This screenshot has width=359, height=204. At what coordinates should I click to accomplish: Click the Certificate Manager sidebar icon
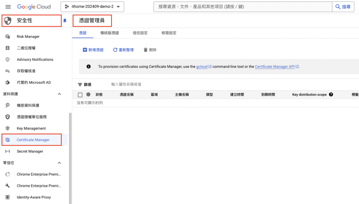click(x=8, y=140)
